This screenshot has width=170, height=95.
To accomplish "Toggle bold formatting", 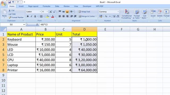I will pyautogui.click(x=28, y=16).
